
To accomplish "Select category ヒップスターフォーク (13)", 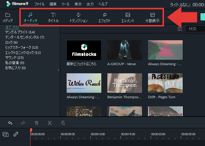I will 22,47.
